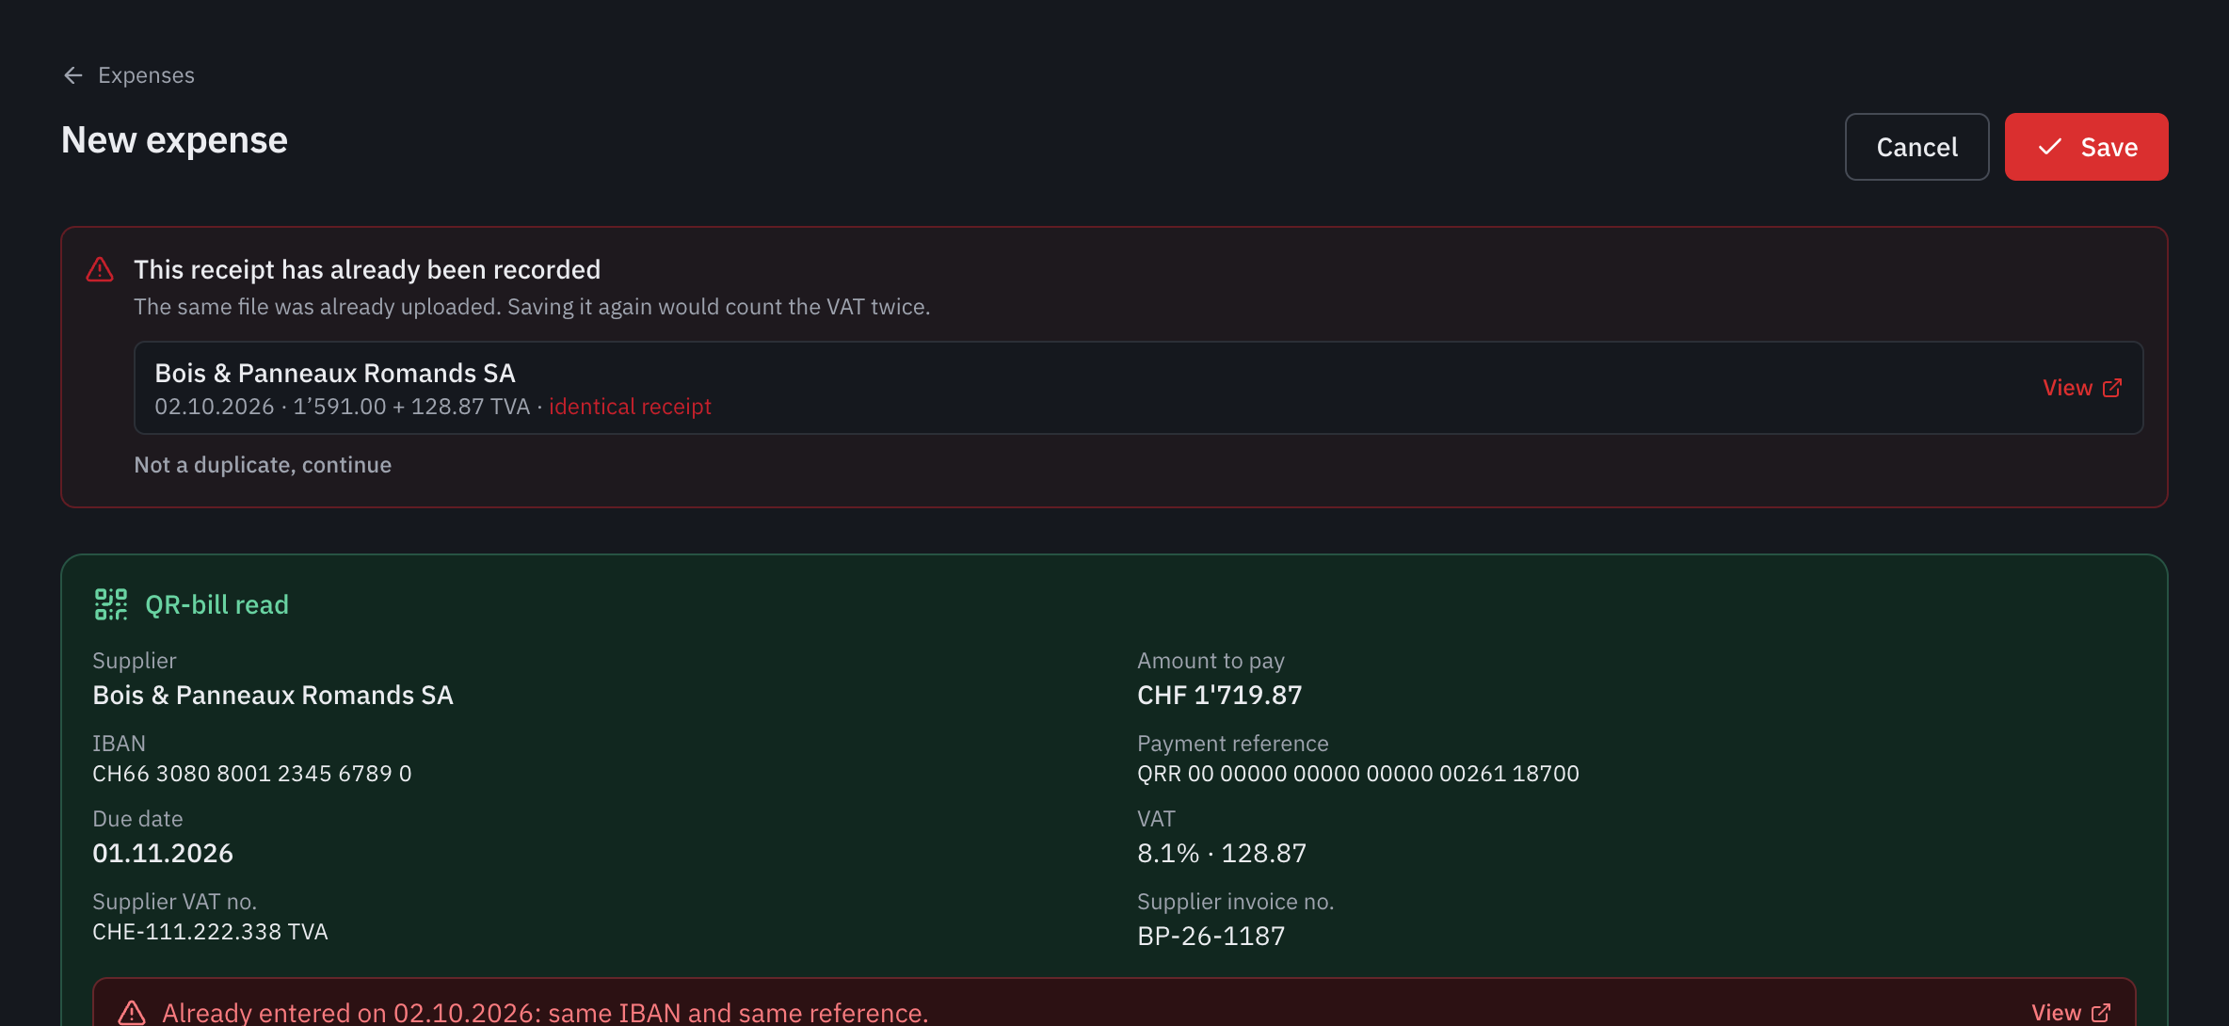View the identical Bois & Panneaux receipt
2229x1026 pixels.
2081,388
